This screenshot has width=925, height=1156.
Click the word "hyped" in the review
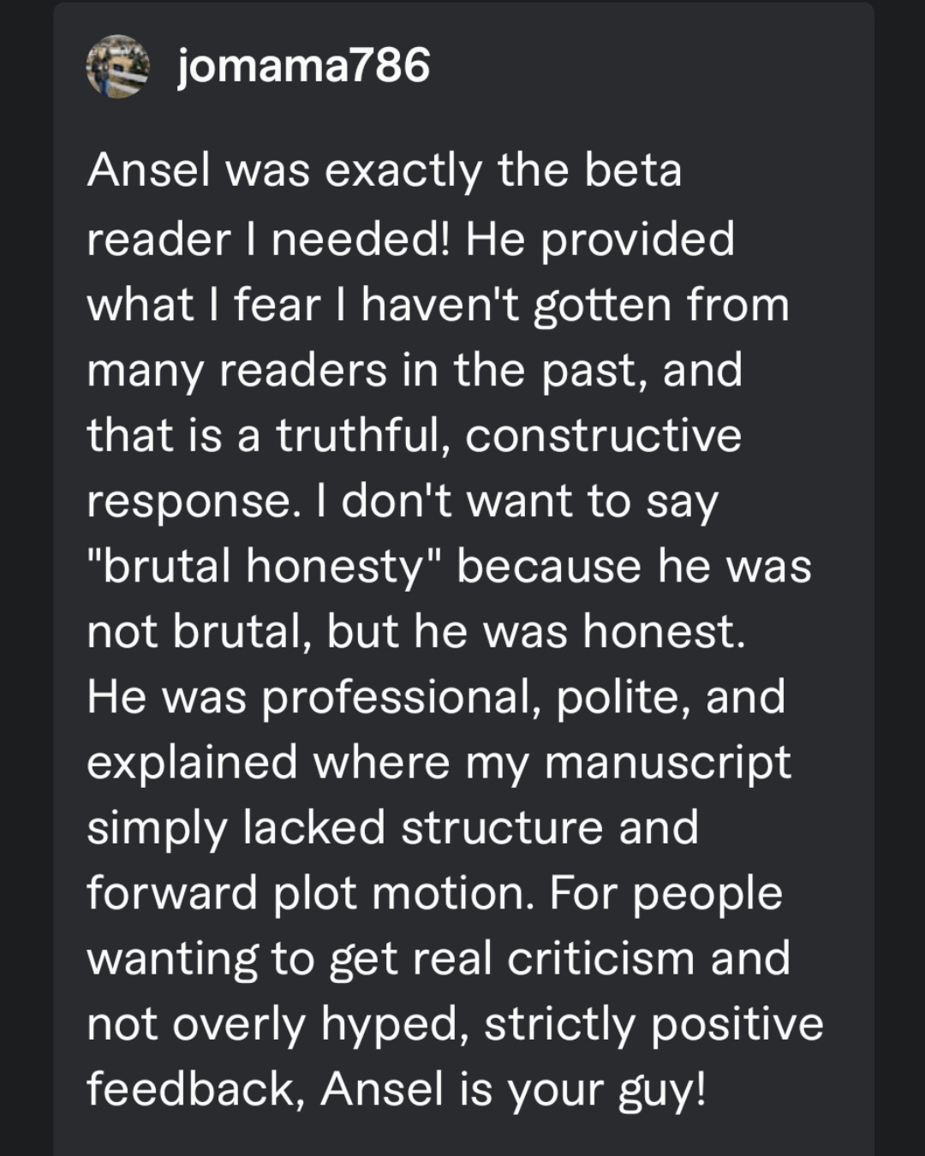pyautogui.click(x=393, y=1024)
